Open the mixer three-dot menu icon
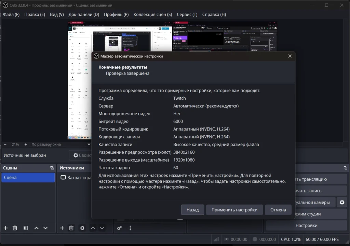The width and height of the screenshot is (350, 246). pos(130,228)
